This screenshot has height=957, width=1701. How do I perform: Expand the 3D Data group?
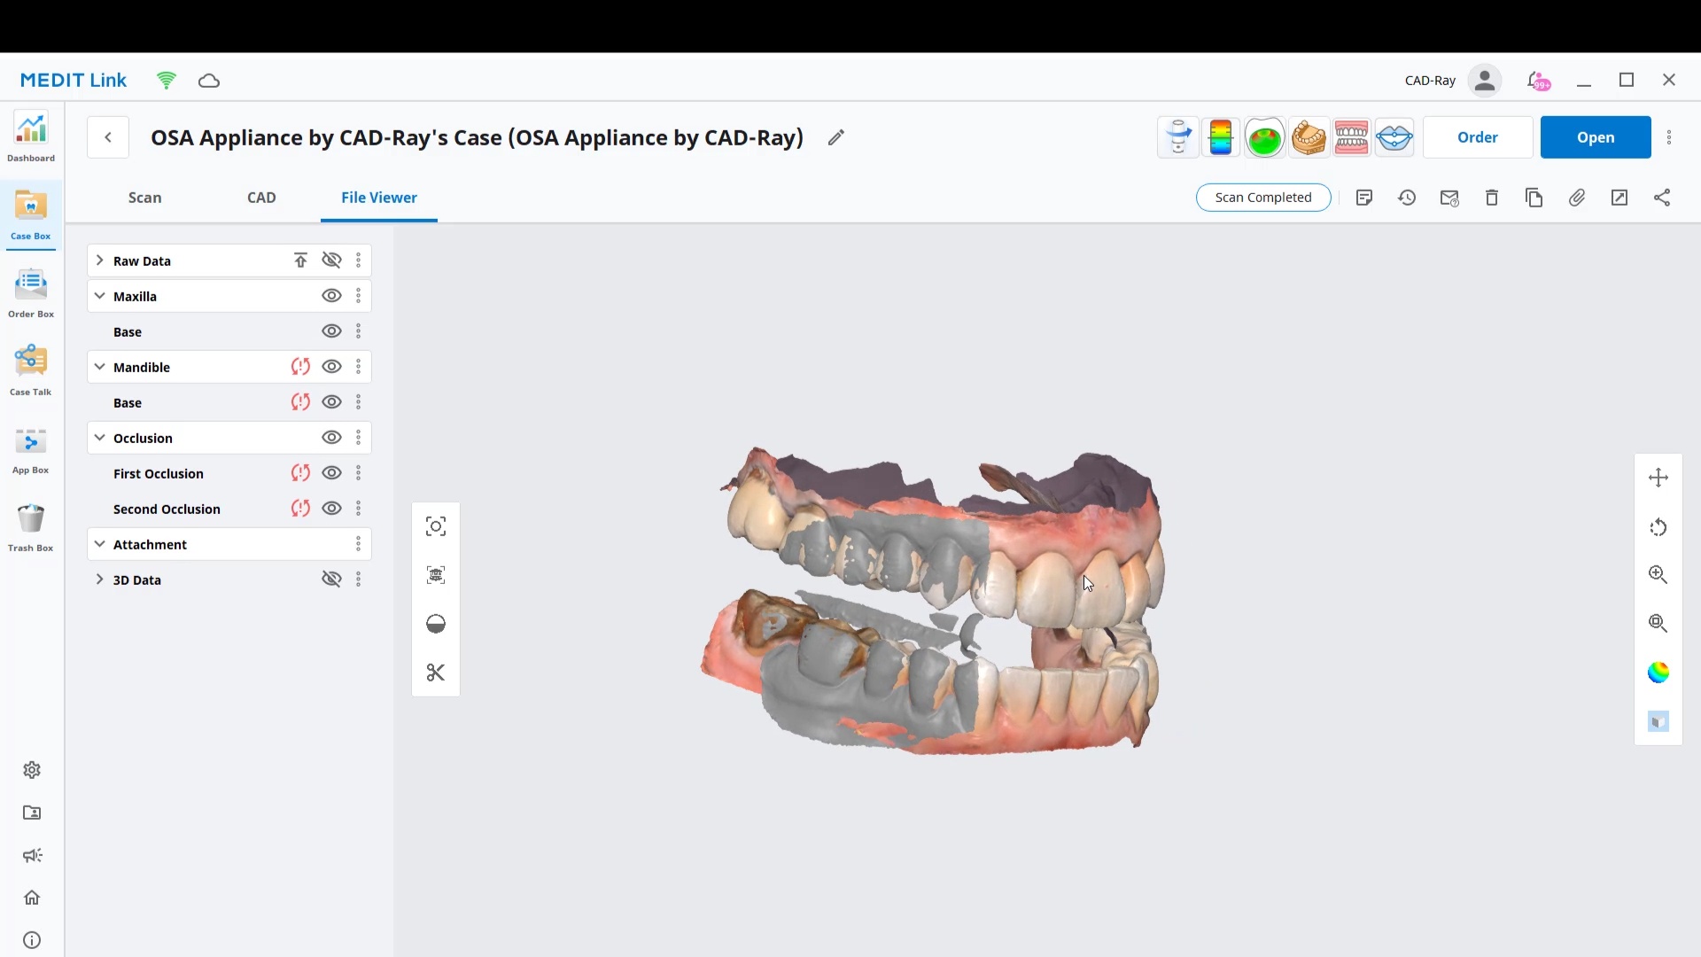[100, 580]
